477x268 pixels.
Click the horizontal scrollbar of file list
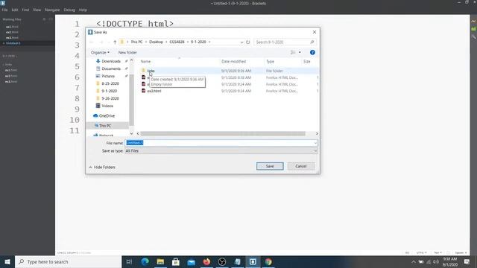[223, 134]
